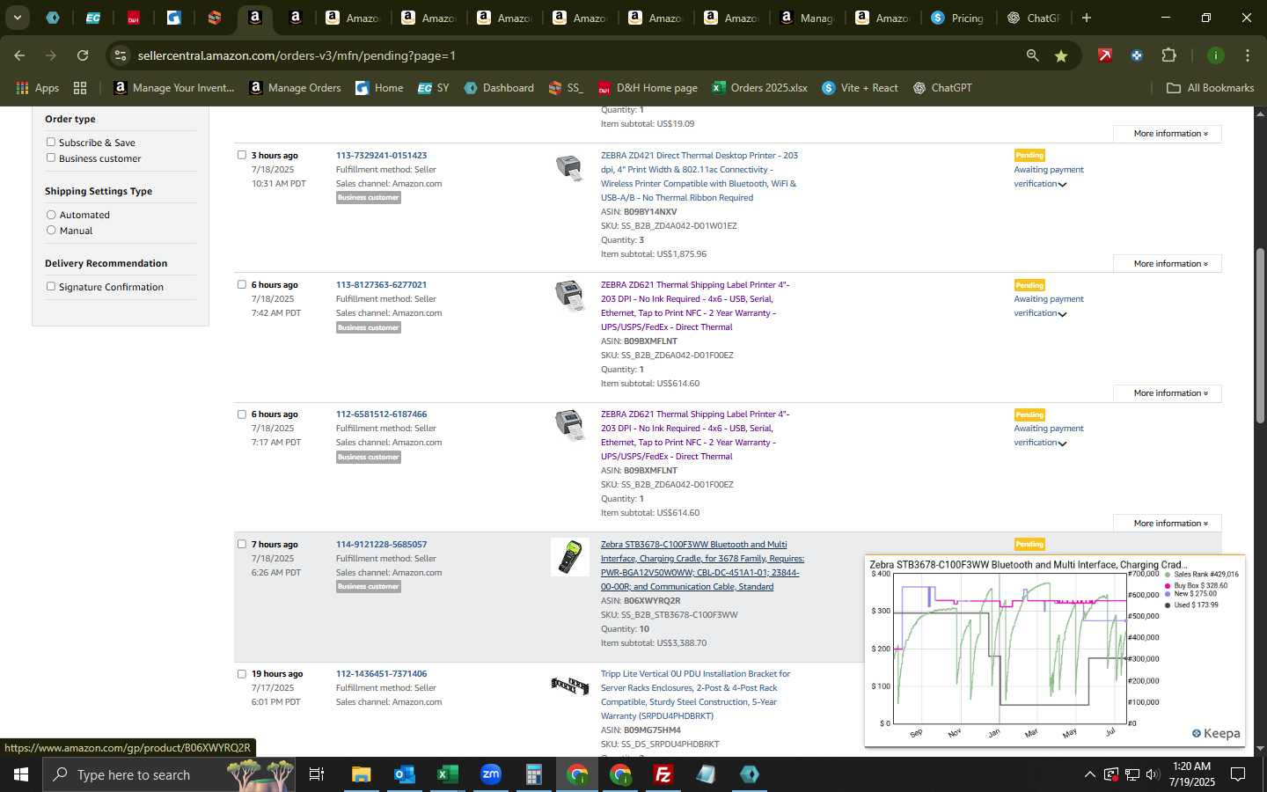Check the Subscribe & Save filter
Viewport: 1267px width, 792px height.
tap(51, 142)
